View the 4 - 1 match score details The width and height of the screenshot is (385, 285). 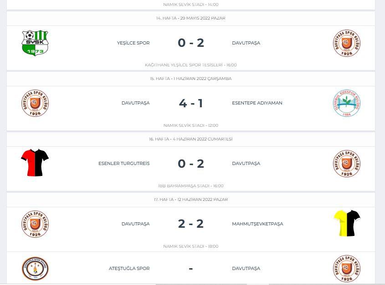(191, 103)
